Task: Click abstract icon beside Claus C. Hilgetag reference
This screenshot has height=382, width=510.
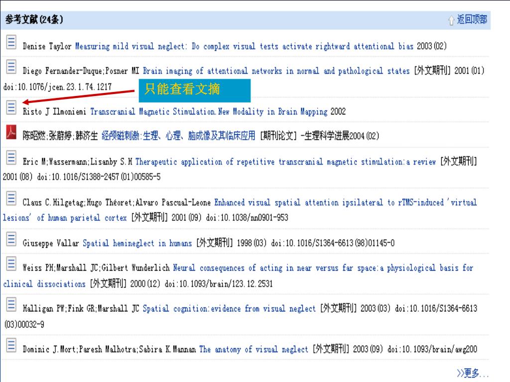Action: click(x=11, y=198)
